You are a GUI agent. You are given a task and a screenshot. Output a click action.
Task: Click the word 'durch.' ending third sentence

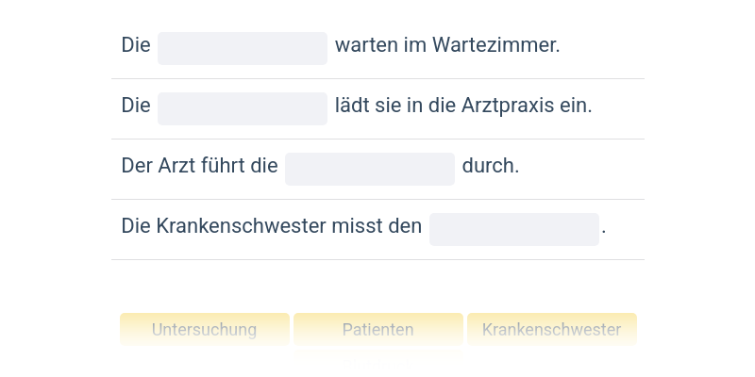491,166
